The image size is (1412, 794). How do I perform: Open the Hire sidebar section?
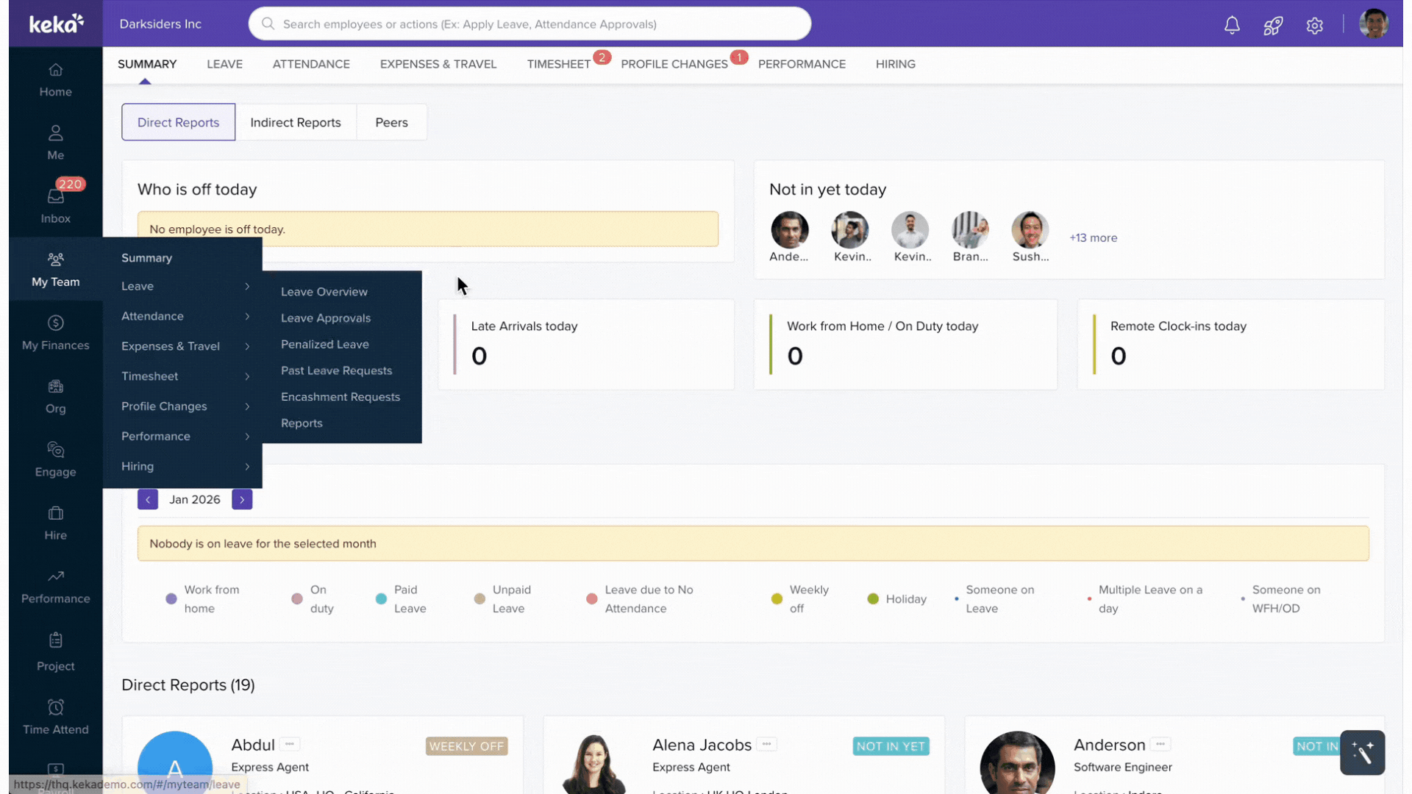click(56, 523)
